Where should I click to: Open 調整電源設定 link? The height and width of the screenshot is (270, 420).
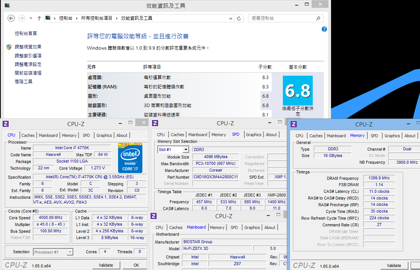[28, 65]
